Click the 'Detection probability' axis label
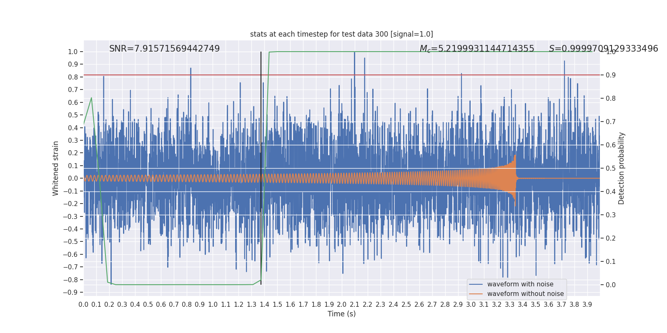 621,168
